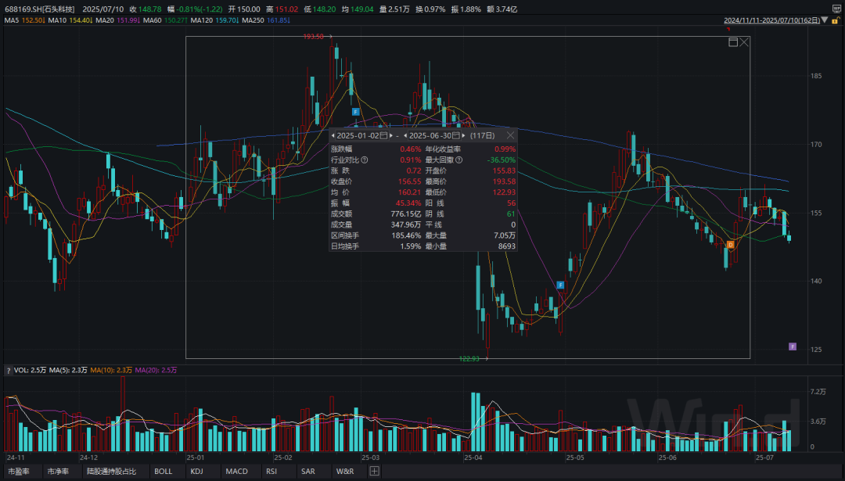Screen dimensions: 845x481
Task: Add a new indicator with the plus button
Action: (x=374, y=472)
